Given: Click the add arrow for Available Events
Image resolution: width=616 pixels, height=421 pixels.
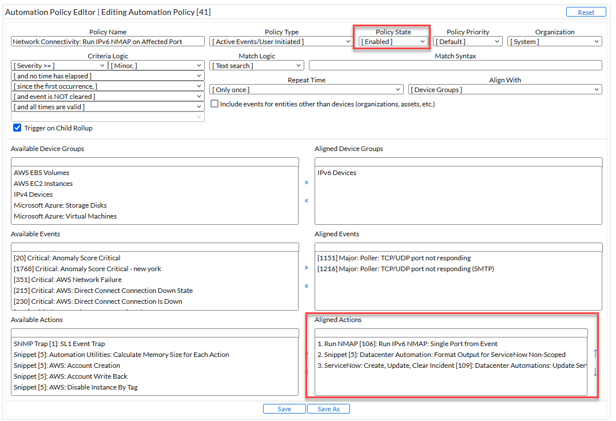Looking at the screenshot, I should pos(306,268).
